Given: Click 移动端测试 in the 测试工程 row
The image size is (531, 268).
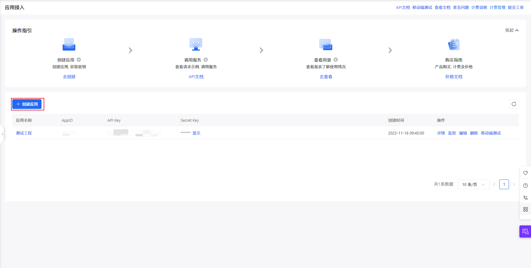Looking at the screenshot, I should click(x=491, y=133).
